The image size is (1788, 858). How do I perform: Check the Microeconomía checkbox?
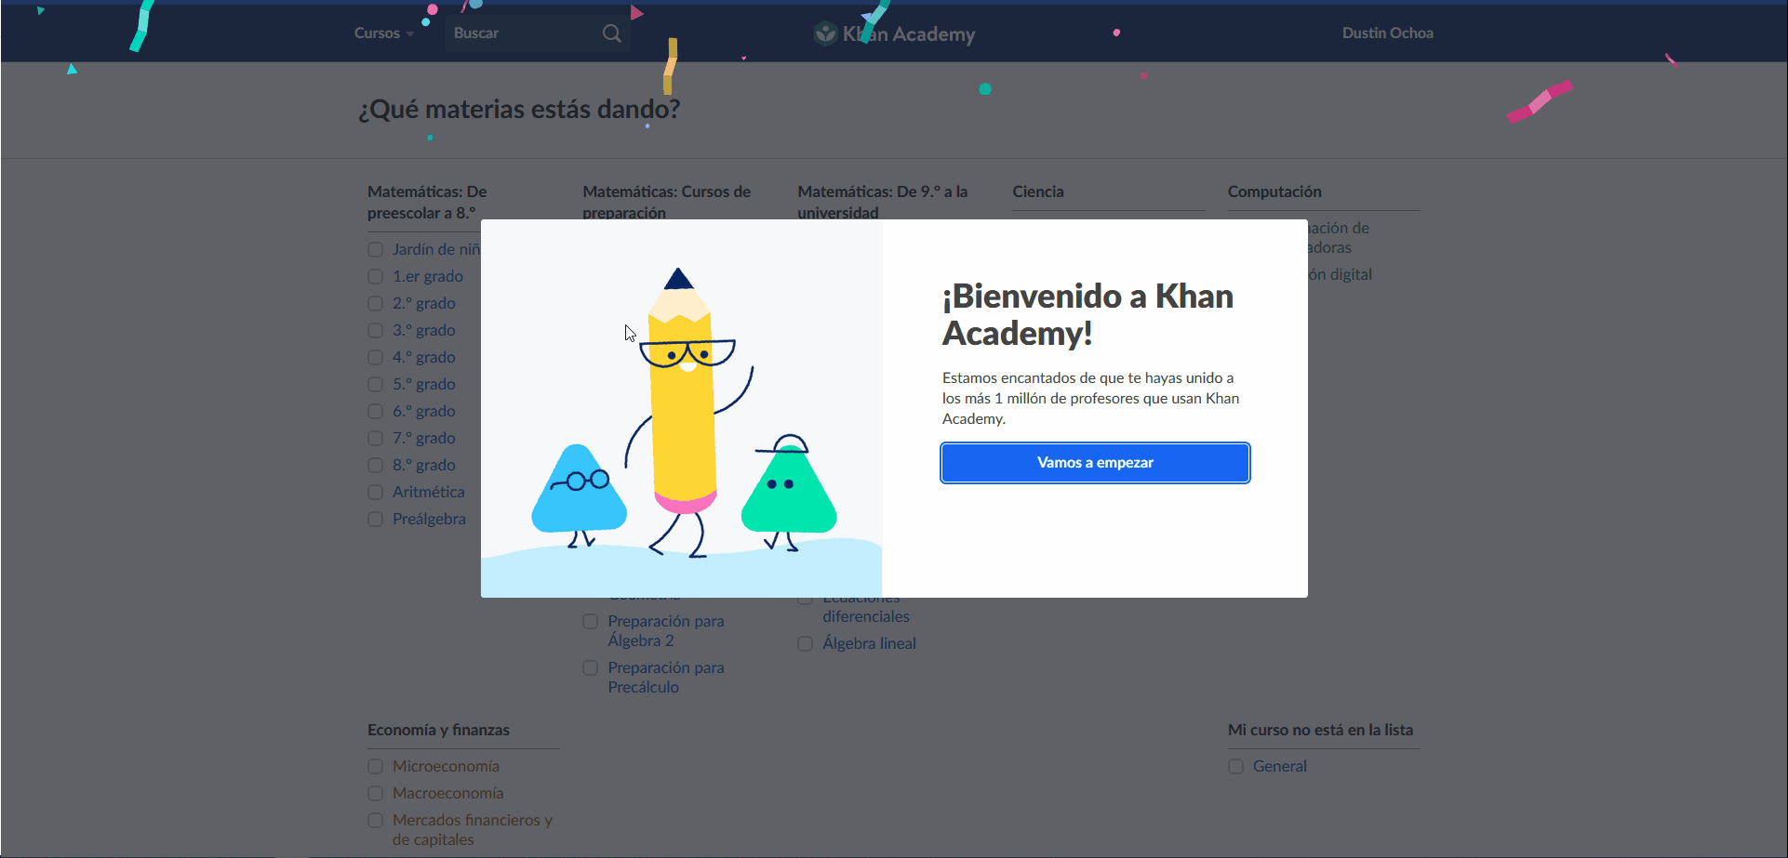376,767
